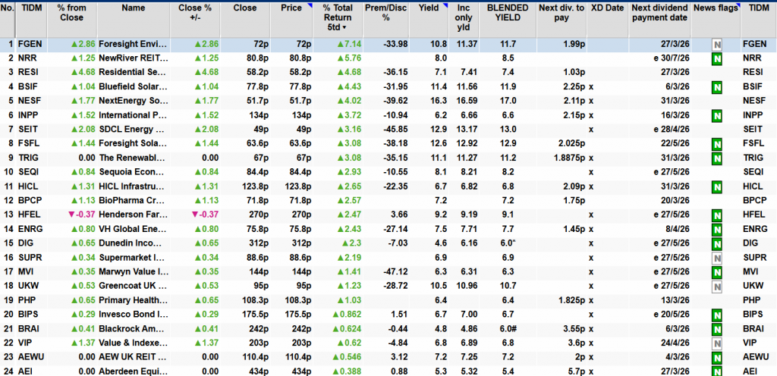Click the news flag on the FGEN row
The height and width of the screenshot is (376, 777).
point(716,44)
